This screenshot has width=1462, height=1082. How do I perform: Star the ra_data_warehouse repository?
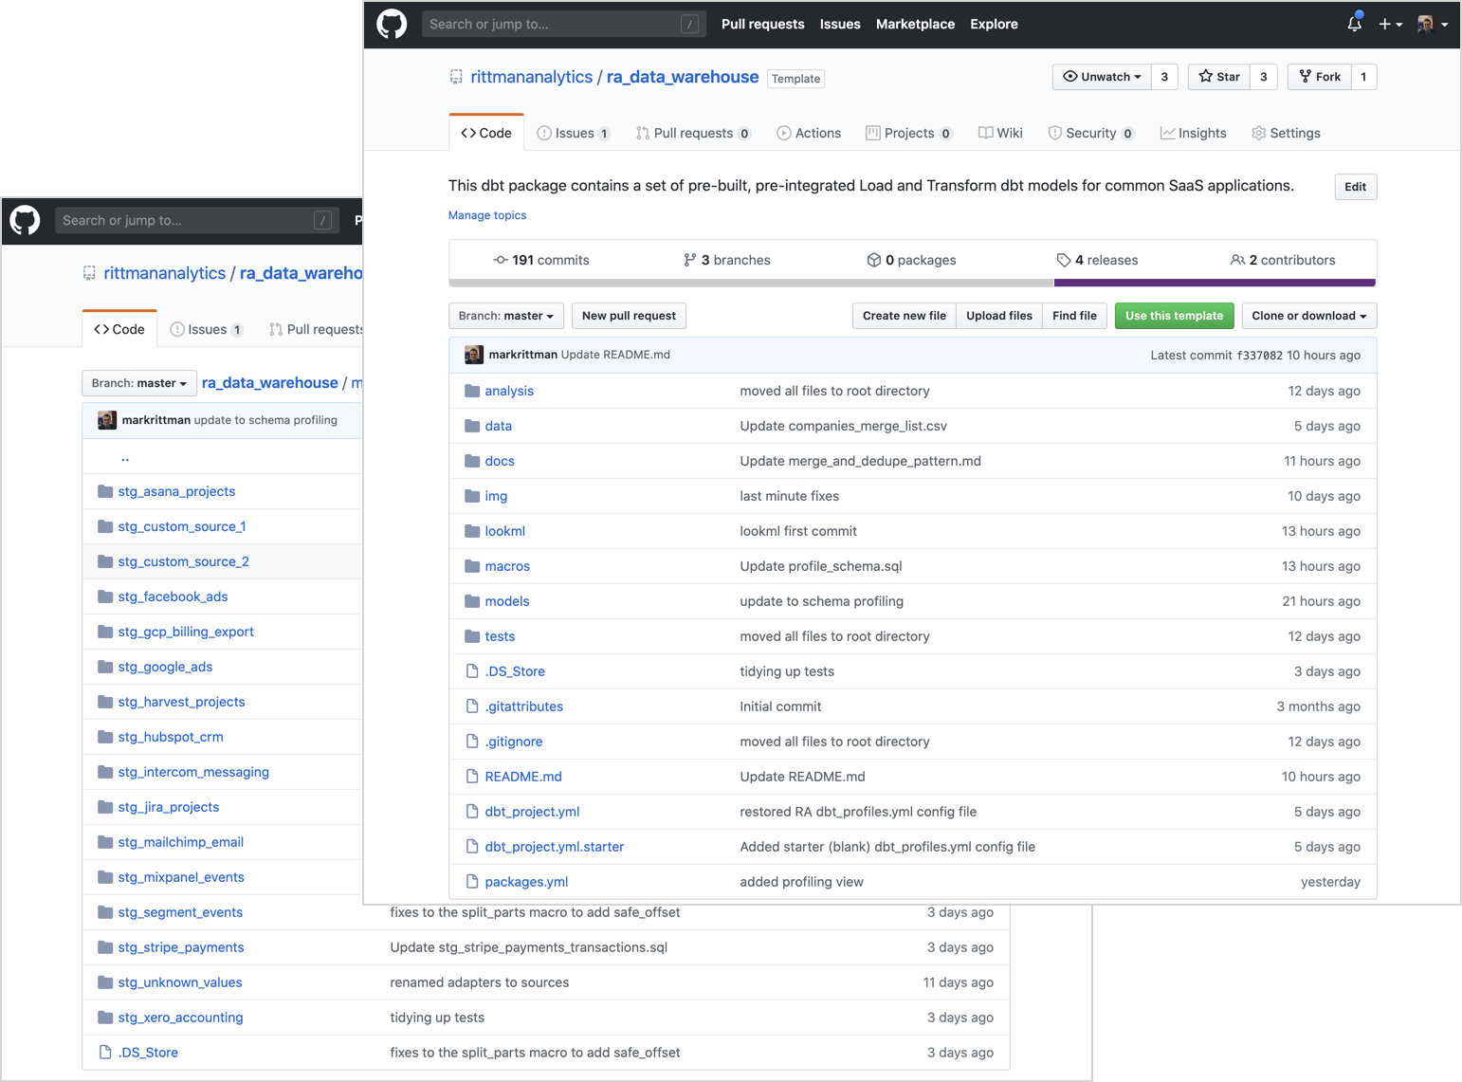pos(1218,77)
